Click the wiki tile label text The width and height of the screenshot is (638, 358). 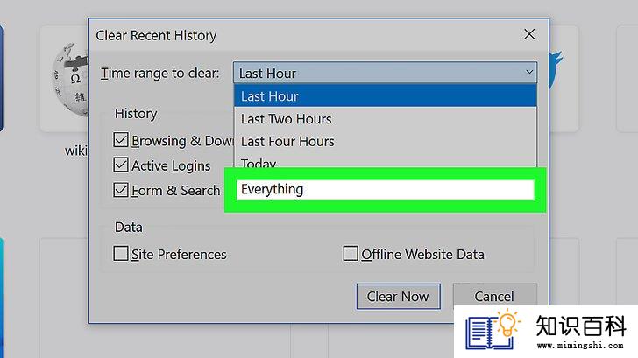pyautogui.click(x=75, y=151)
